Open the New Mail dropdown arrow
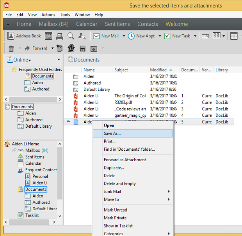The width and height of the screenshot is (242, 236). click(124, 36)
